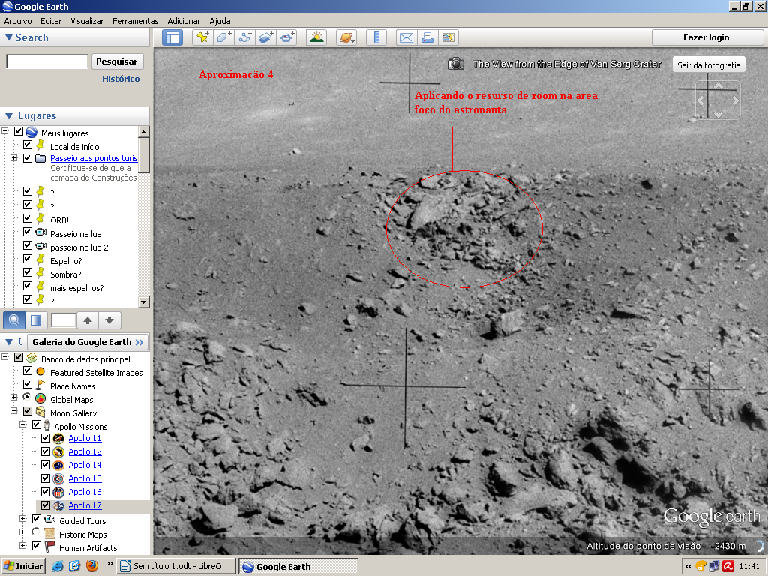Toggle the Passeio na lua checkbox
768x576 pixels.
(x=28, y=232)
